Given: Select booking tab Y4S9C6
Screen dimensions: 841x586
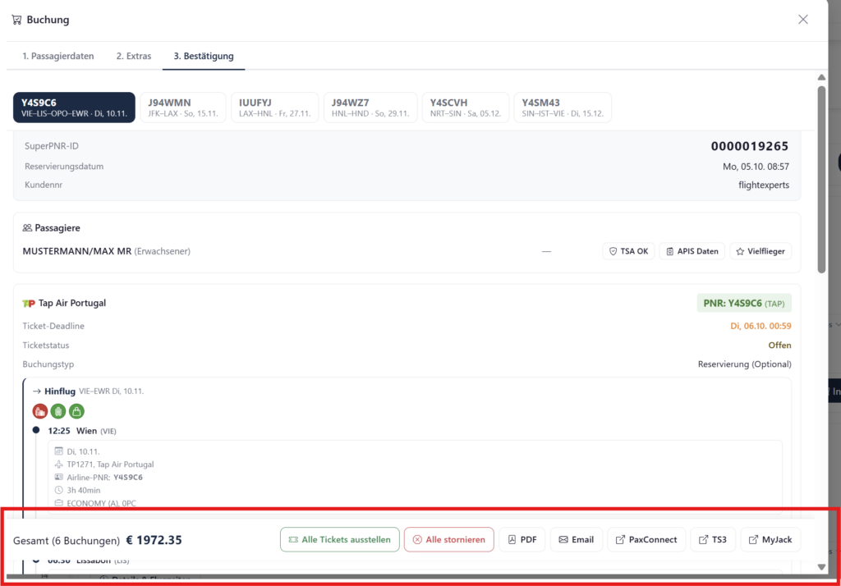Looking at the screenshot, I should [74, 108].
